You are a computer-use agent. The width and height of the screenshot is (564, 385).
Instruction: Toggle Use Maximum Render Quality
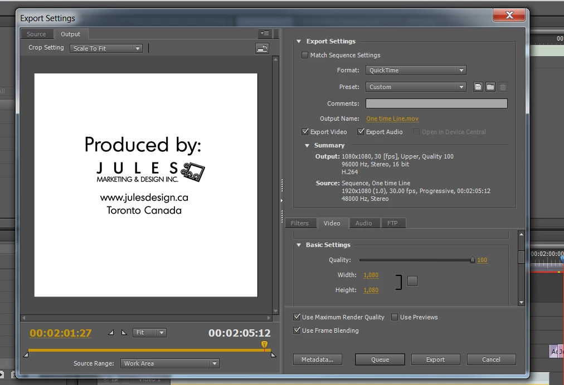pyautogui.click(x=296, y=317)
